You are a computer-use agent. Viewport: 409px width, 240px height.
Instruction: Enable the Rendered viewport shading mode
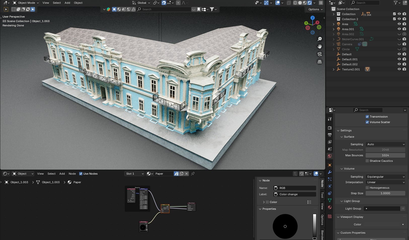(x=309, y=3)
